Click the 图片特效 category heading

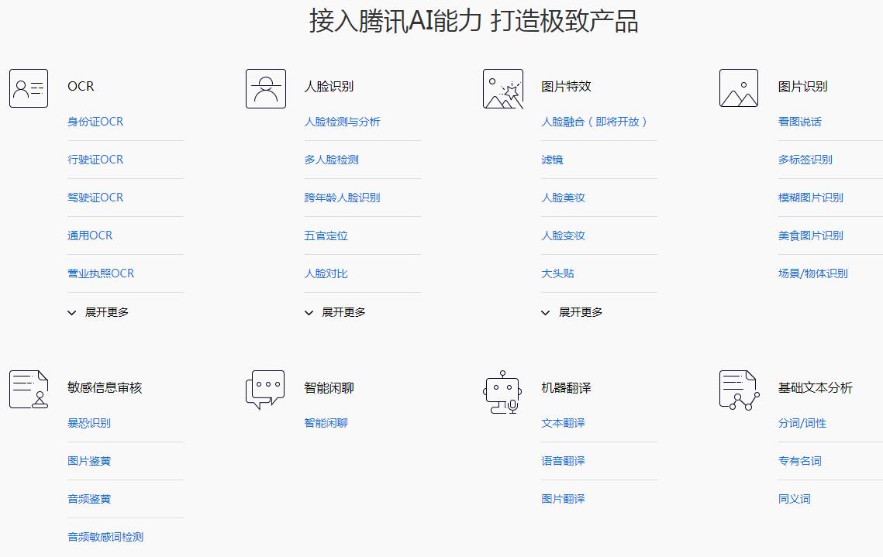tap(566, 86)
